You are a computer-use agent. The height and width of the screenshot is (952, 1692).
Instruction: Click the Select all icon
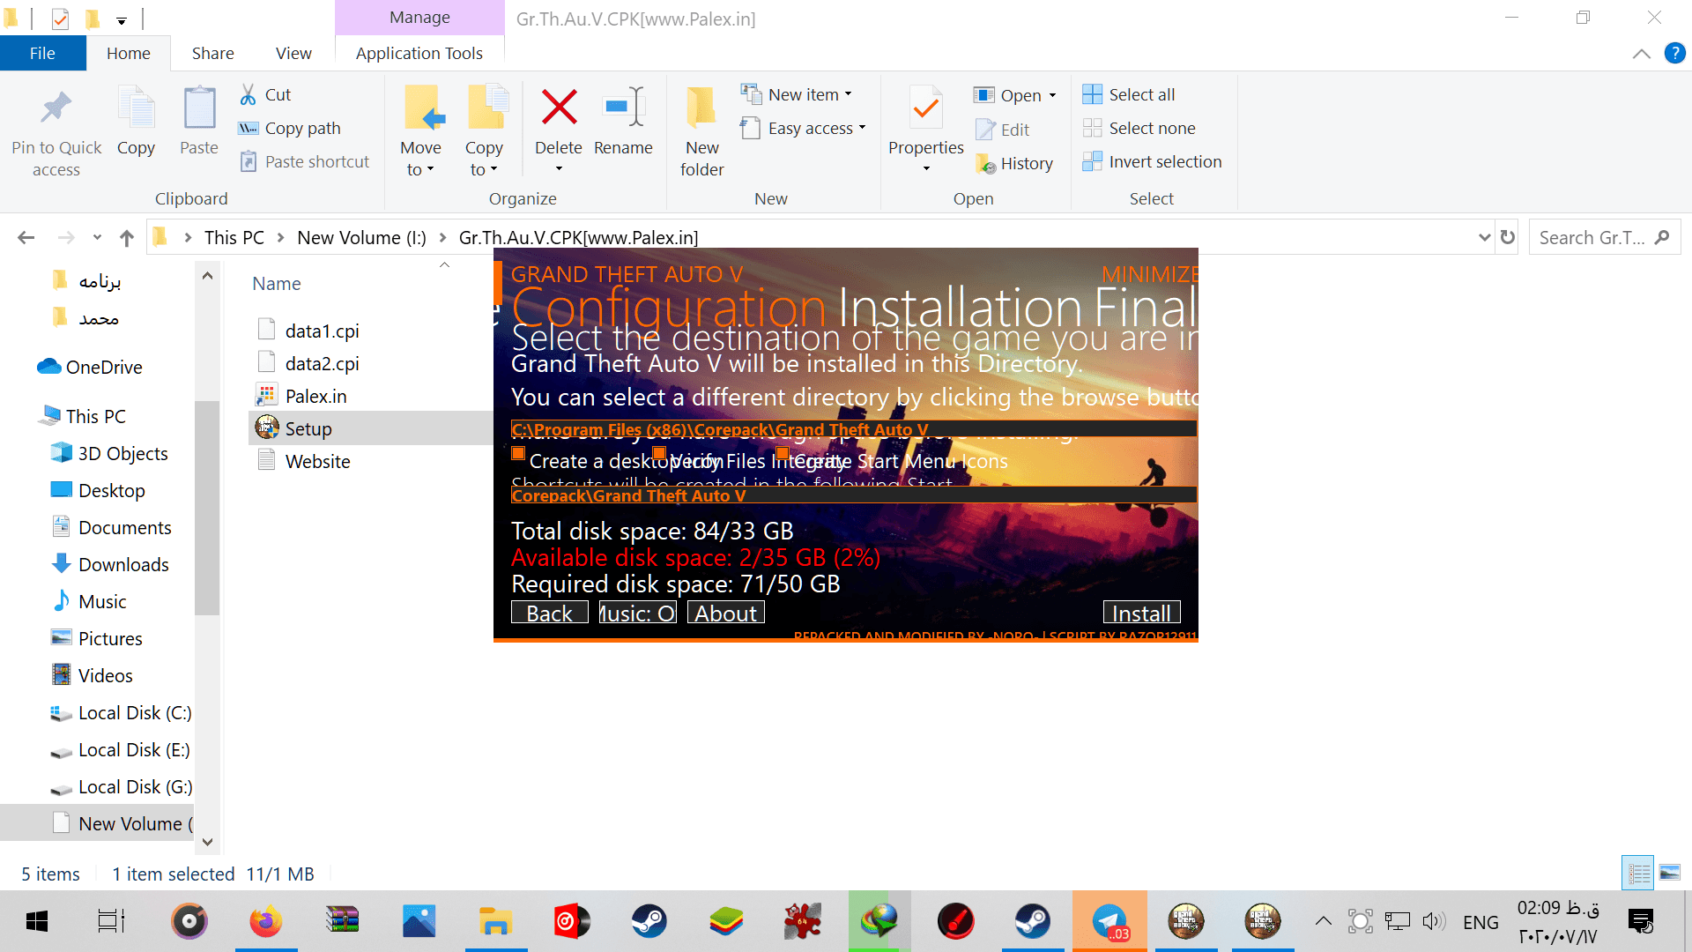[1093, 94]
